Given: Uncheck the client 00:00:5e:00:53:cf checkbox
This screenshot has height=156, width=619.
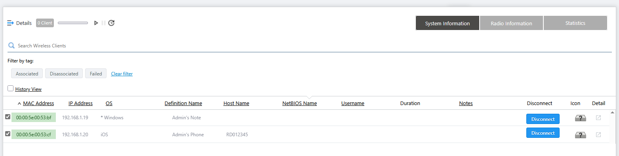Looking at the screenshot, I should pyautogui.click(x=8, y=133).
